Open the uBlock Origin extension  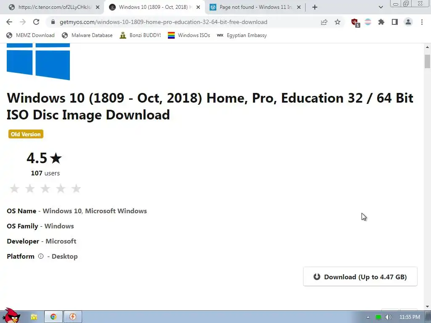click(355, 23)
